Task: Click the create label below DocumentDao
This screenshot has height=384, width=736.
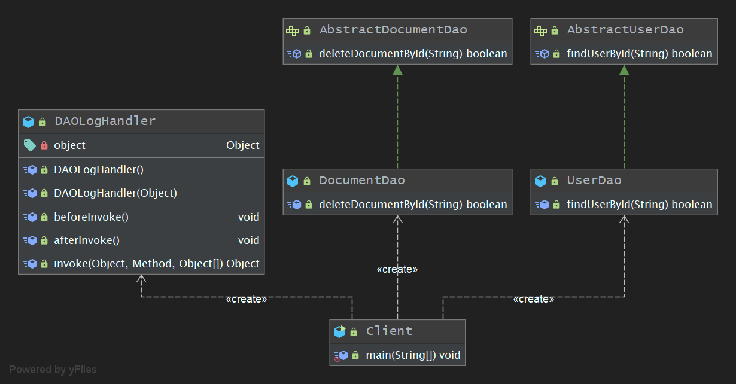Action: [x=397, y=269]
